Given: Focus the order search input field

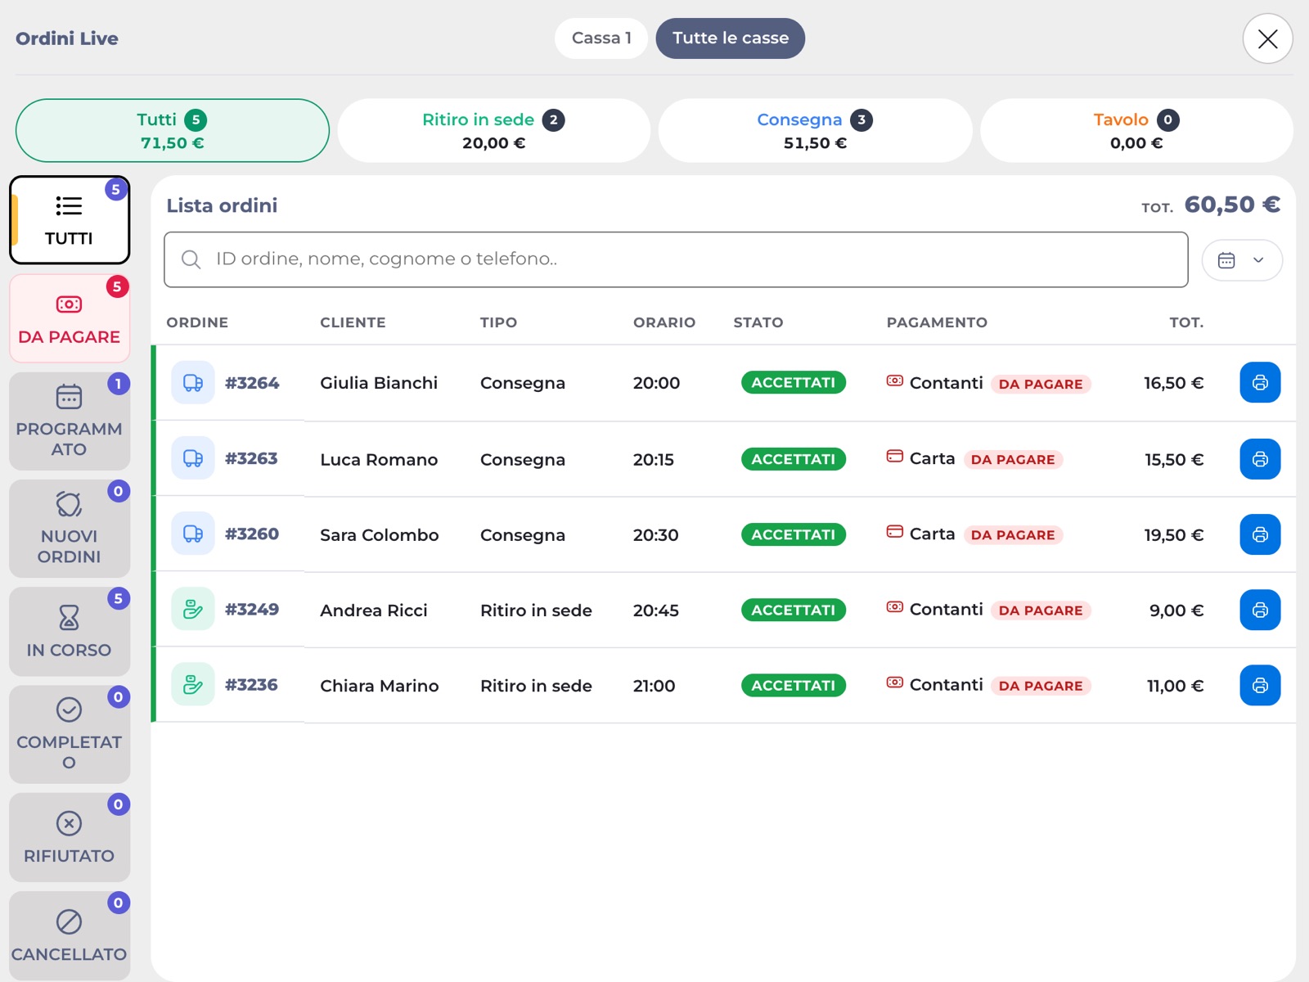Looking at the screenshot, I should click(x=676, y=259).
